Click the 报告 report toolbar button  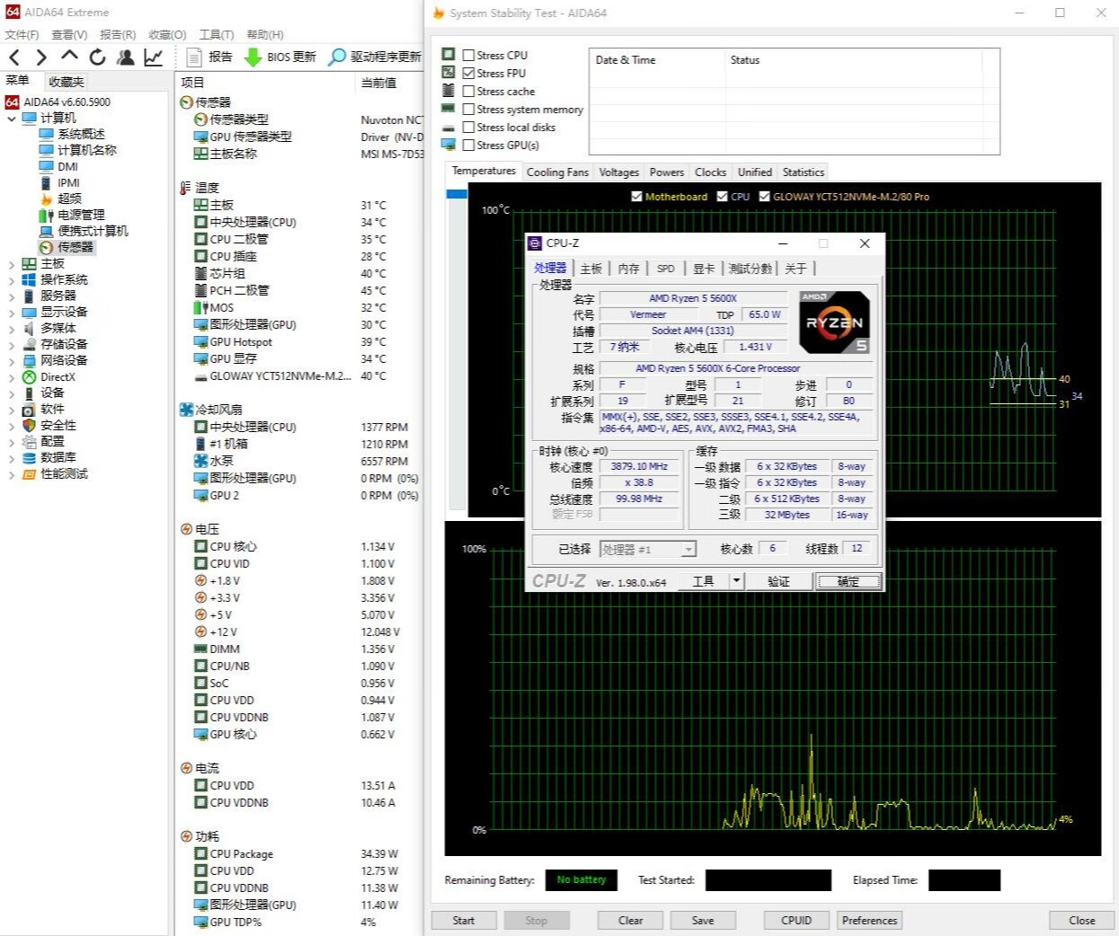click(x=209, y=57)
